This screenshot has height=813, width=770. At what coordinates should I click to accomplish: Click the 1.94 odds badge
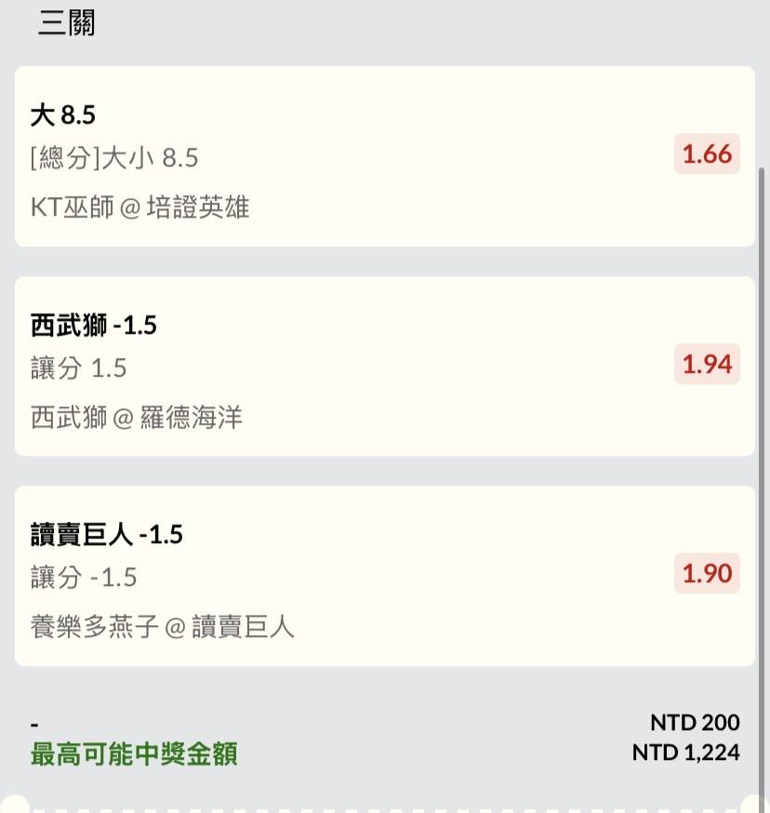[x=708, y=365]
